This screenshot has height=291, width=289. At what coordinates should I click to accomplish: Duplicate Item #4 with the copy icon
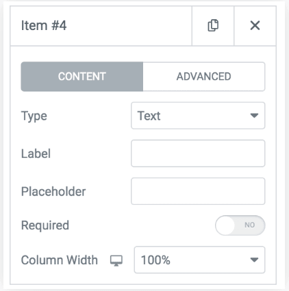(x=213, y=25)
